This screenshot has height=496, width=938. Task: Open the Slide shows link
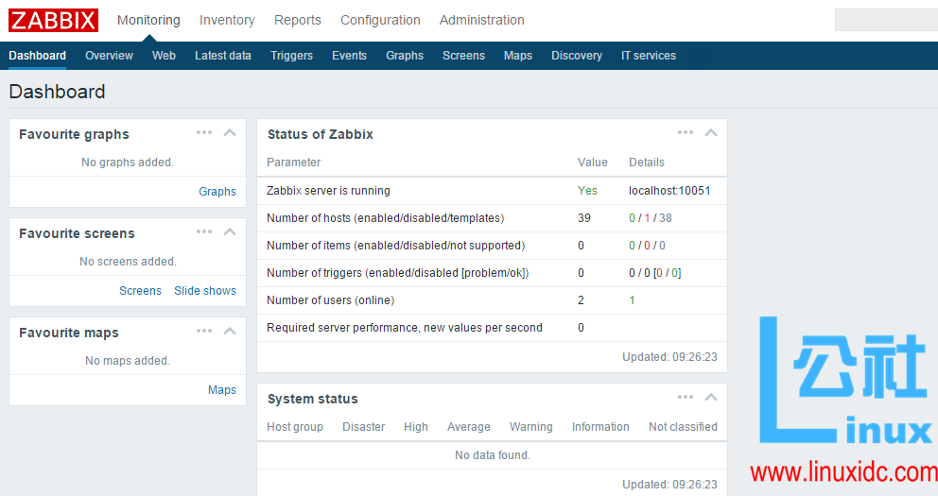pyautogui.click(x=205, y=291)
